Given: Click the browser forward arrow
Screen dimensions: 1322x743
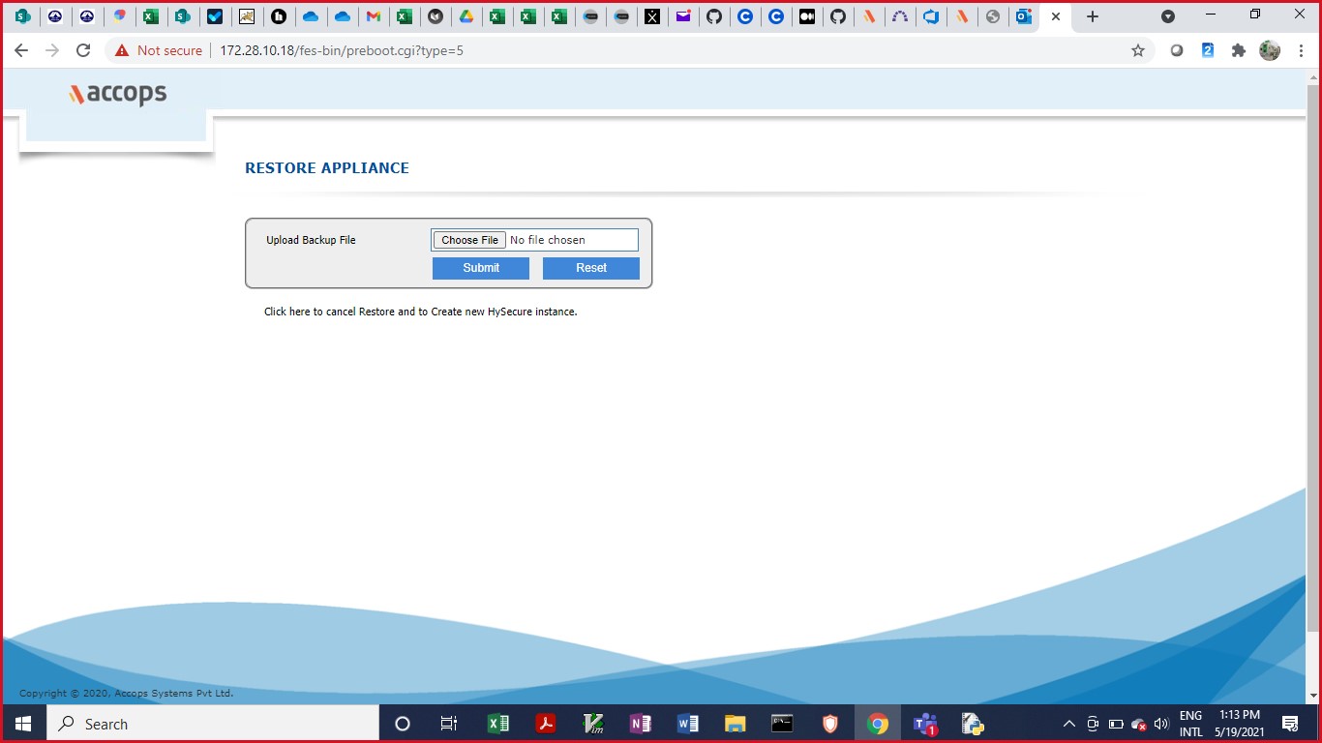Looking at the screenshot, I should point(52,50).
